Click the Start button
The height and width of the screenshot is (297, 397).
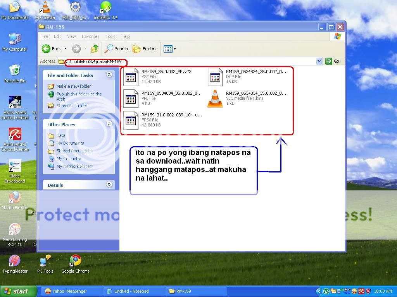click(x=19, y=291)
